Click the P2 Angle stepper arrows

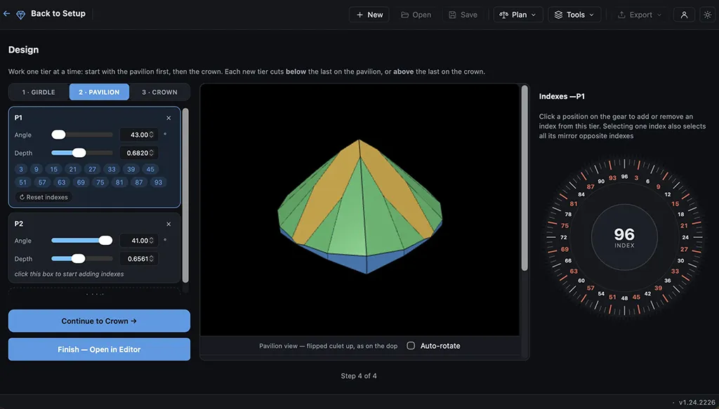[152, 241]
